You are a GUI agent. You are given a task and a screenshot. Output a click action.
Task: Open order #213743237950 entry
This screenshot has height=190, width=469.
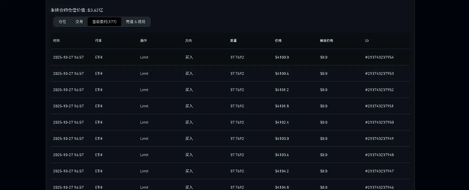379,122
